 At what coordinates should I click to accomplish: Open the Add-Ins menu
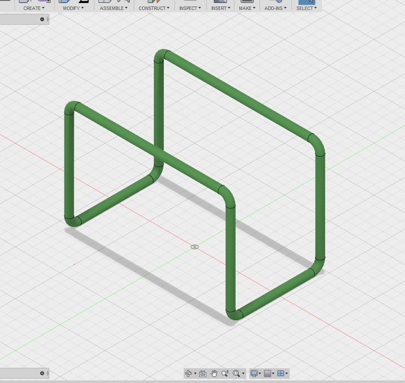(x=275, y=8)
